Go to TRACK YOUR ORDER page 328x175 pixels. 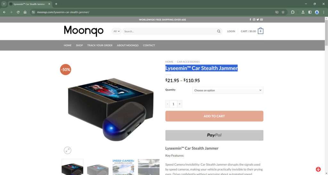tap(100, 45)
